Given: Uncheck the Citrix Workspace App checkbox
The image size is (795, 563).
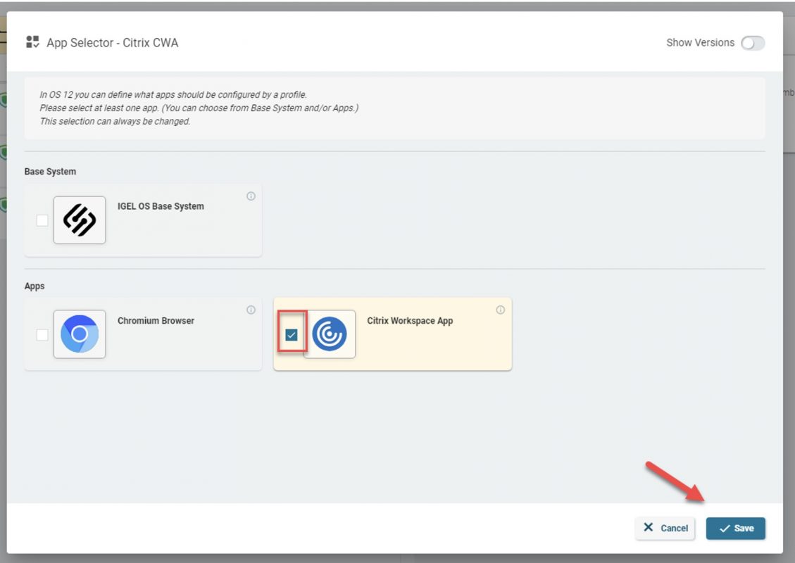Looking at the screenshot, I should (291, 334).
